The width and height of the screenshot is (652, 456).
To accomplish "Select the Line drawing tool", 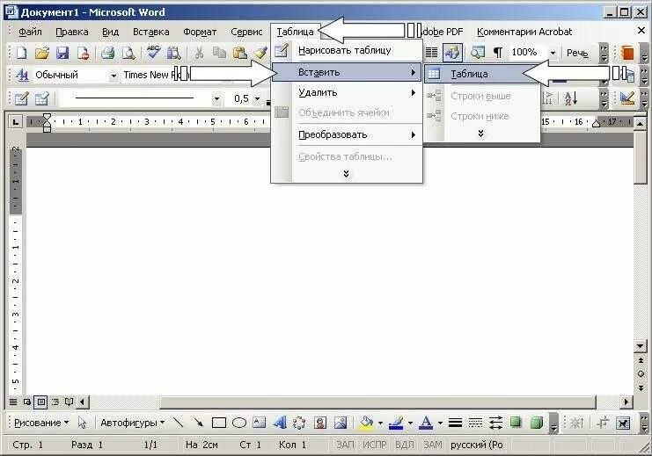I will tap(178, 423).
